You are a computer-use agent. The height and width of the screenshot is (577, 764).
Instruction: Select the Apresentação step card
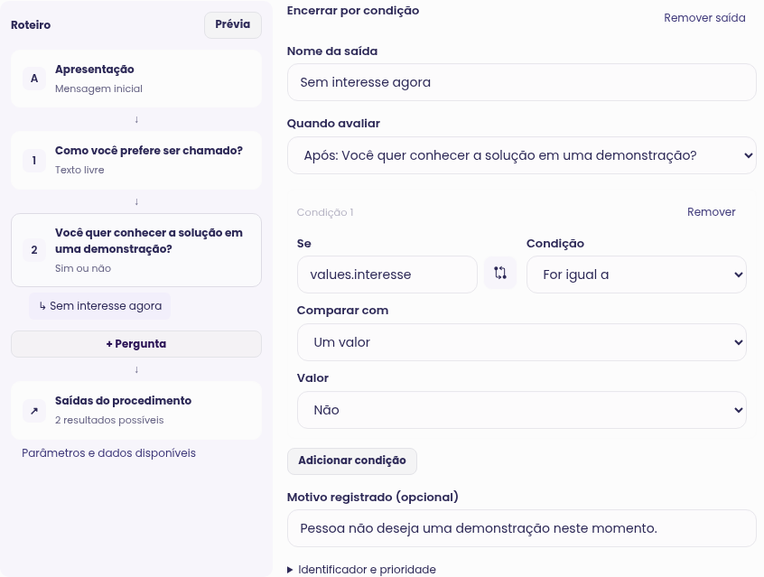coord(136,79)
